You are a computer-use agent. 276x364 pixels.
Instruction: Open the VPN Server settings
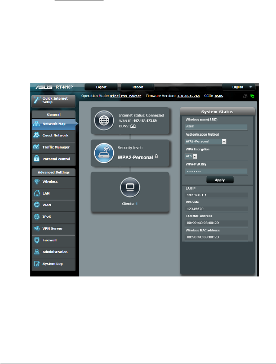53,229
